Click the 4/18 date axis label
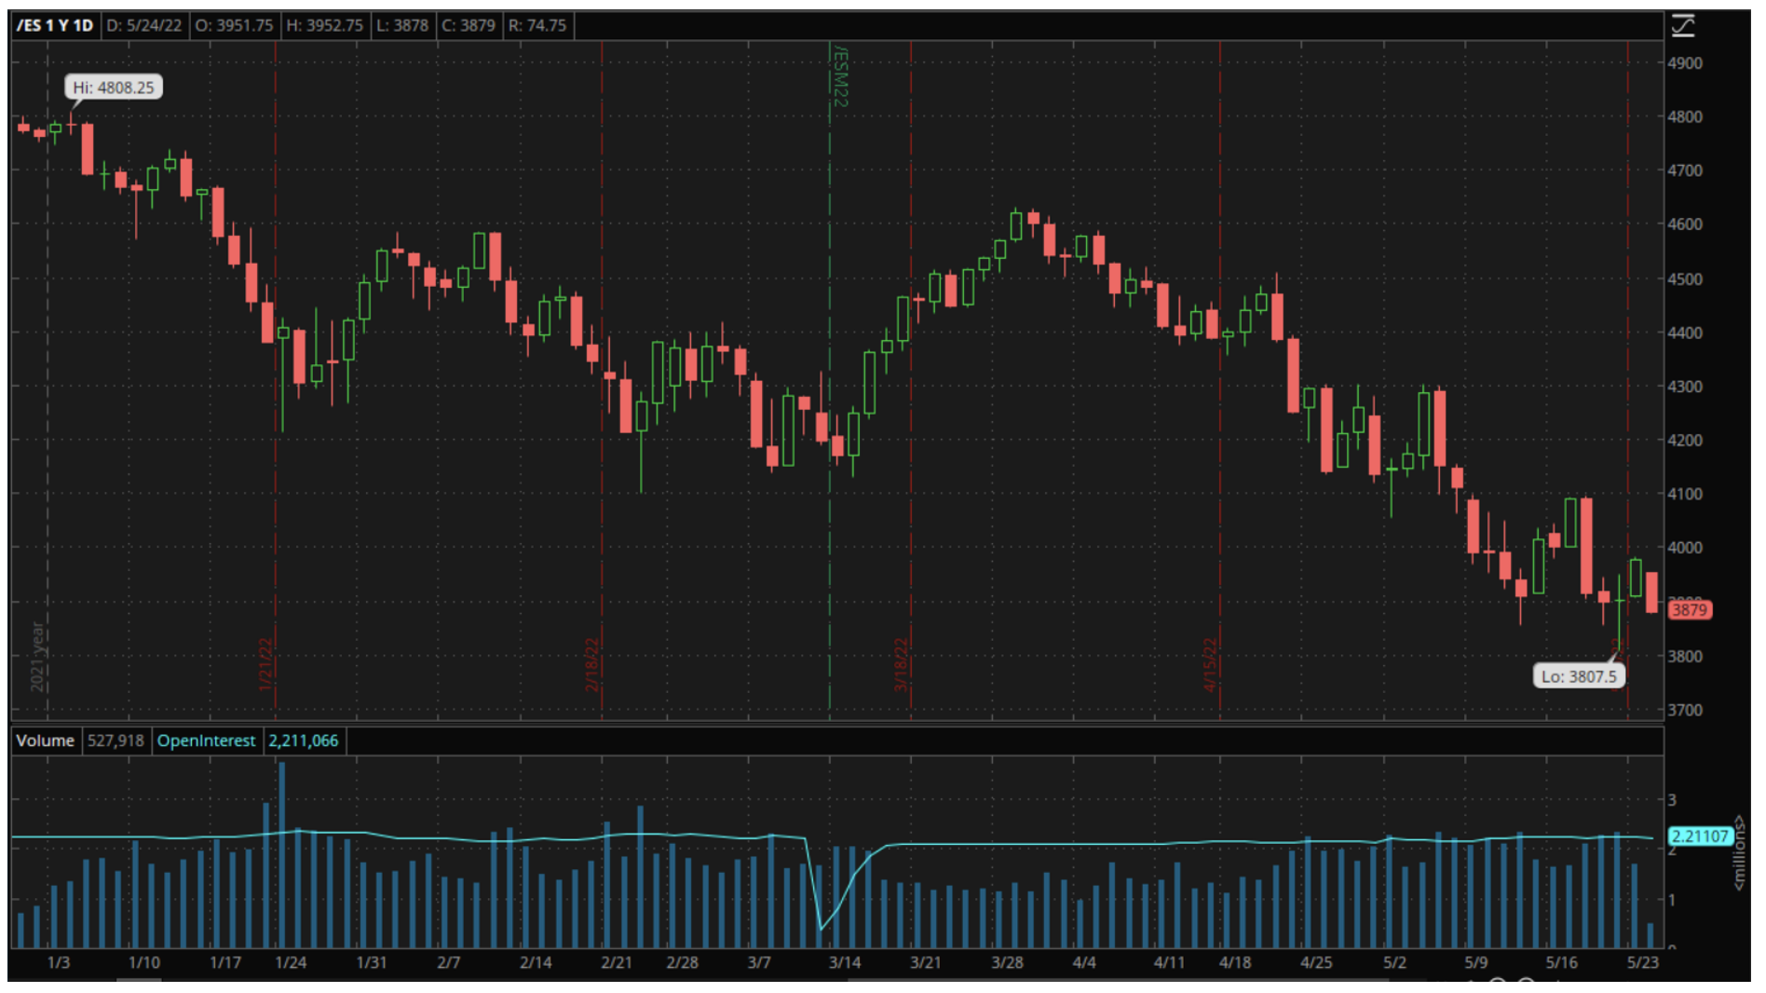This screenshot has width=1766, height=993. [1235, 962]
